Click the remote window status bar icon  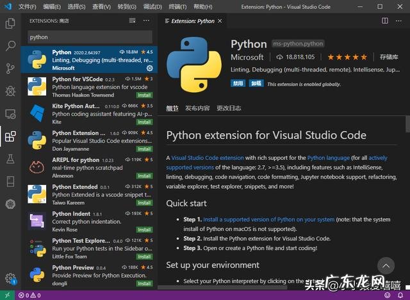click(7, 296)
